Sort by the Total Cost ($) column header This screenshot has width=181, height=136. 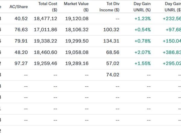[x=48, y=7]
